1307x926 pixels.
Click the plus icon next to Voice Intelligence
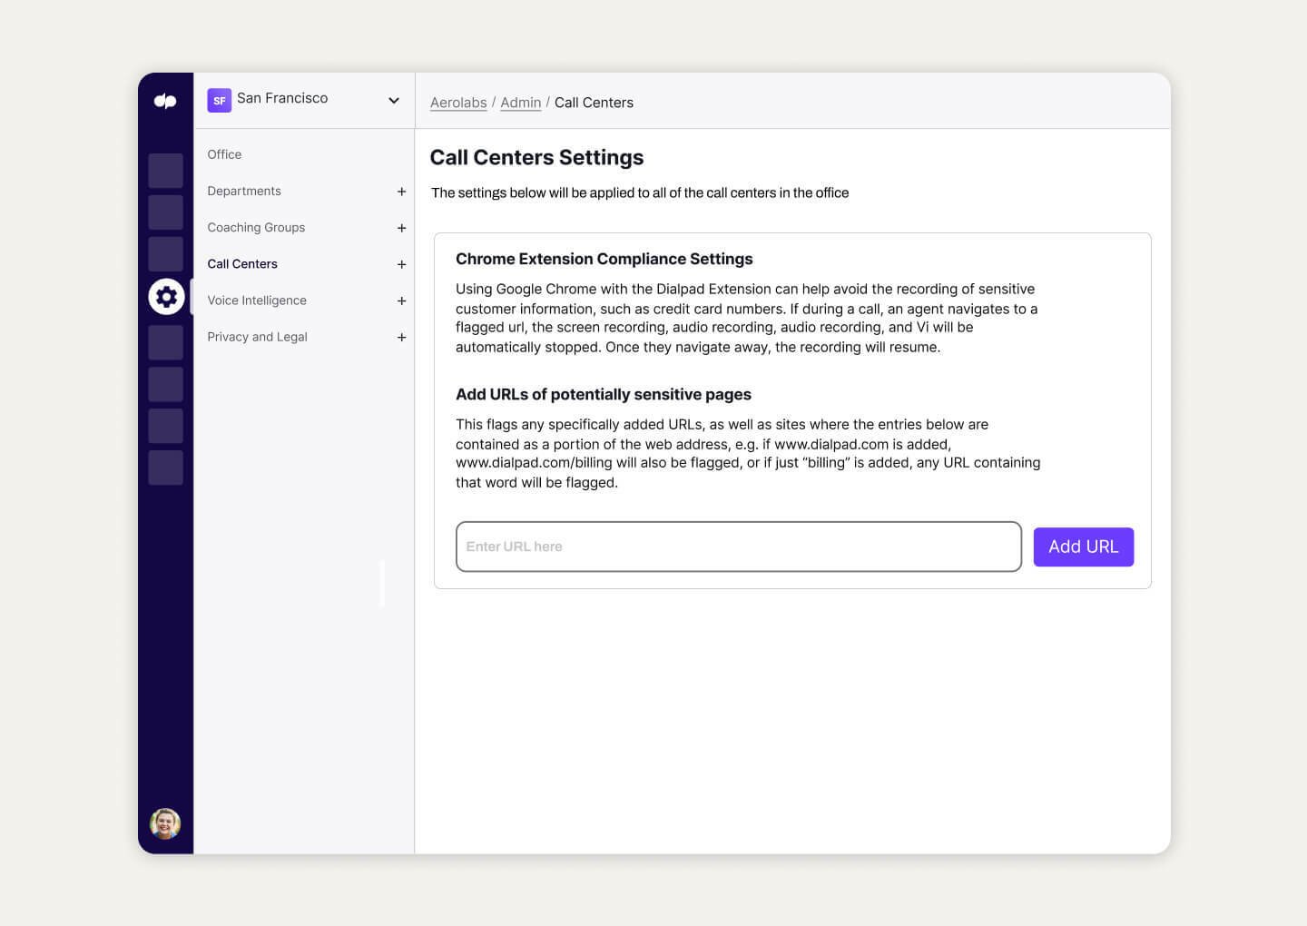(x=402, y=300)
